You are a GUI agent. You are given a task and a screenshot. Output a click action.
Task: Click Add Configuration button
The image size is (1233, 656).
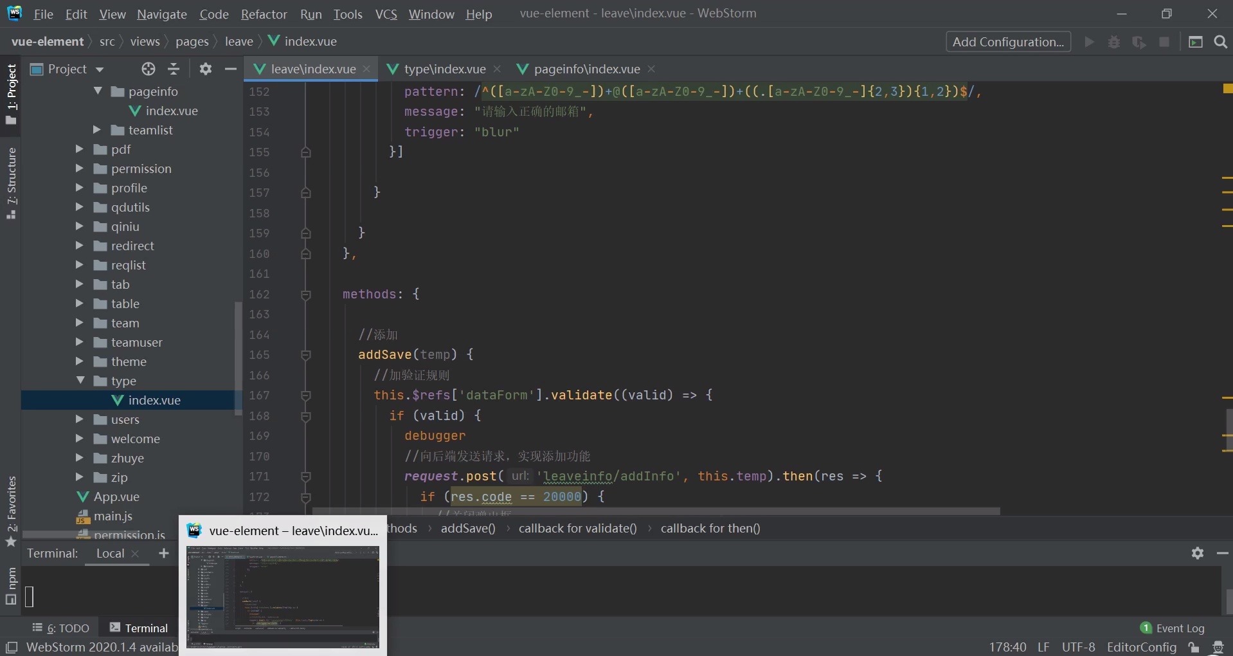click(1008, 42)
